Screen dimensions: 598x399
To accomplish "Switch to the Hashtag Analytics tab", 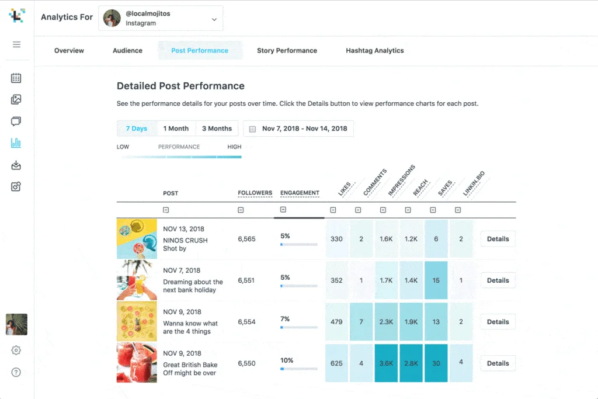I will (x=374, y=51).
